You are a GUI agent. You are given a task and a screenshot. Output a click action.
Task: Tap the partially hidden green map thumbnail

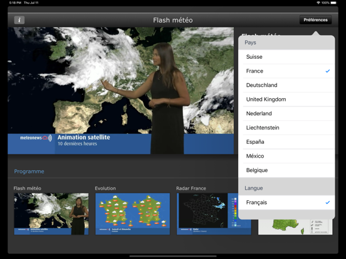tap(295, 227)
